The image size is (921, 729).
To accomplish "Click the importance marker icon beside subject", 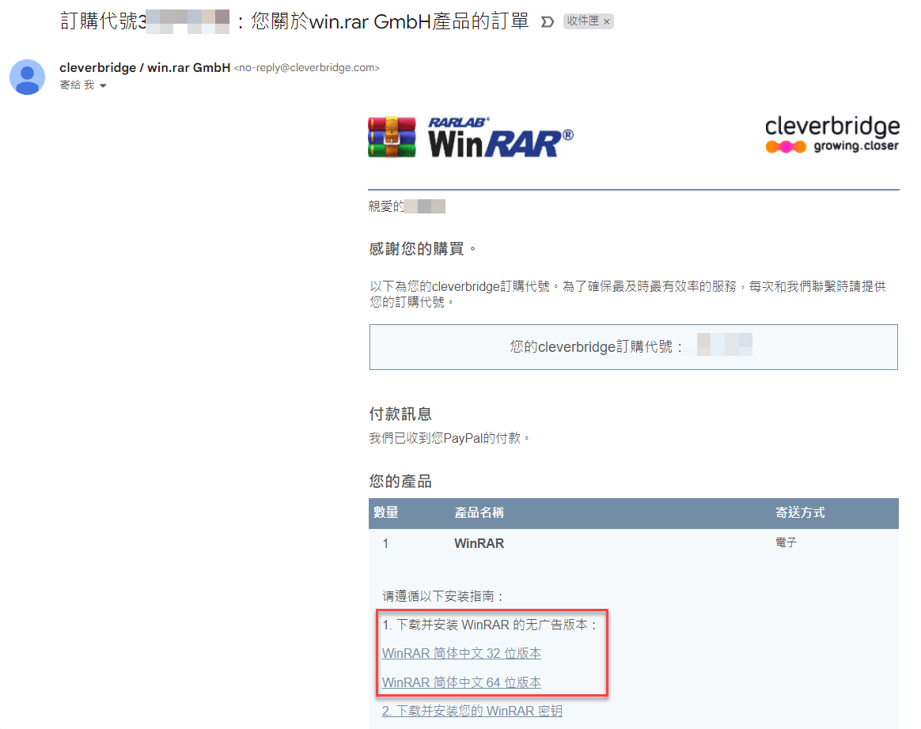I will click(x=547, y=21).
